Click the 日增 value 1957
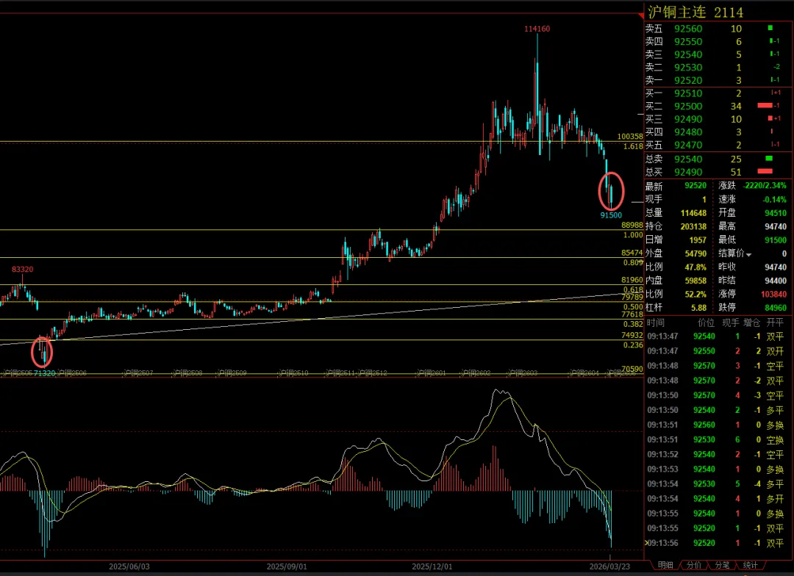Viewport: 794px width, 576px height. point(697,240)
